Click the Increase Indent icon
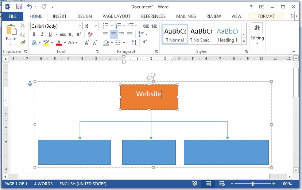This screenshot has width=302, height=190. 154,26
